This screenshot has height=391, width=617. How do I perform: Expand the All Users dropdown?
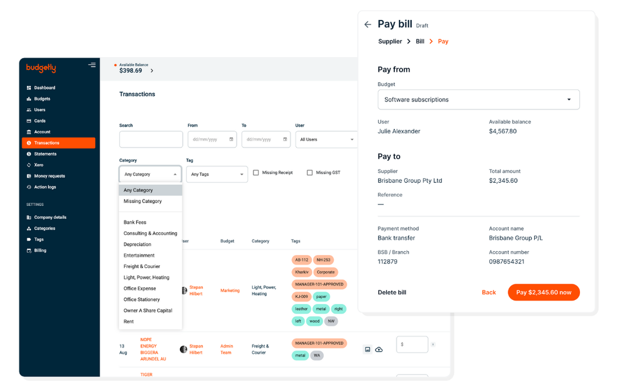pos(327,140)
